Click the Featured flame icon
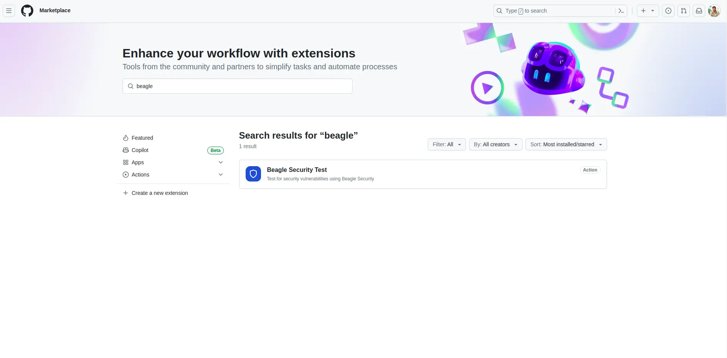Image resolution: width=727 pixels, height=358 pixels. point(126,138)
